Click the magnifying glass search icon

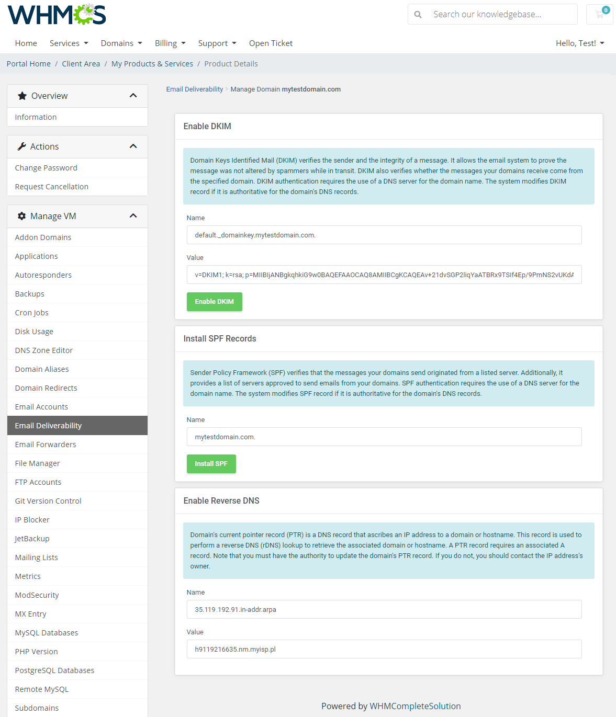[418, 14]
